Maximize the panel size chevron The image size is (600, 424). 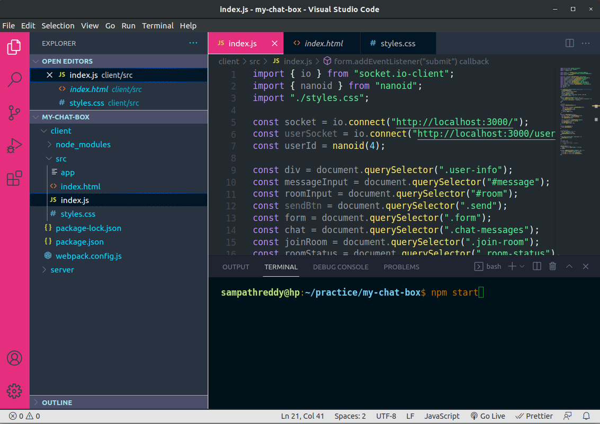coord(569,266)
